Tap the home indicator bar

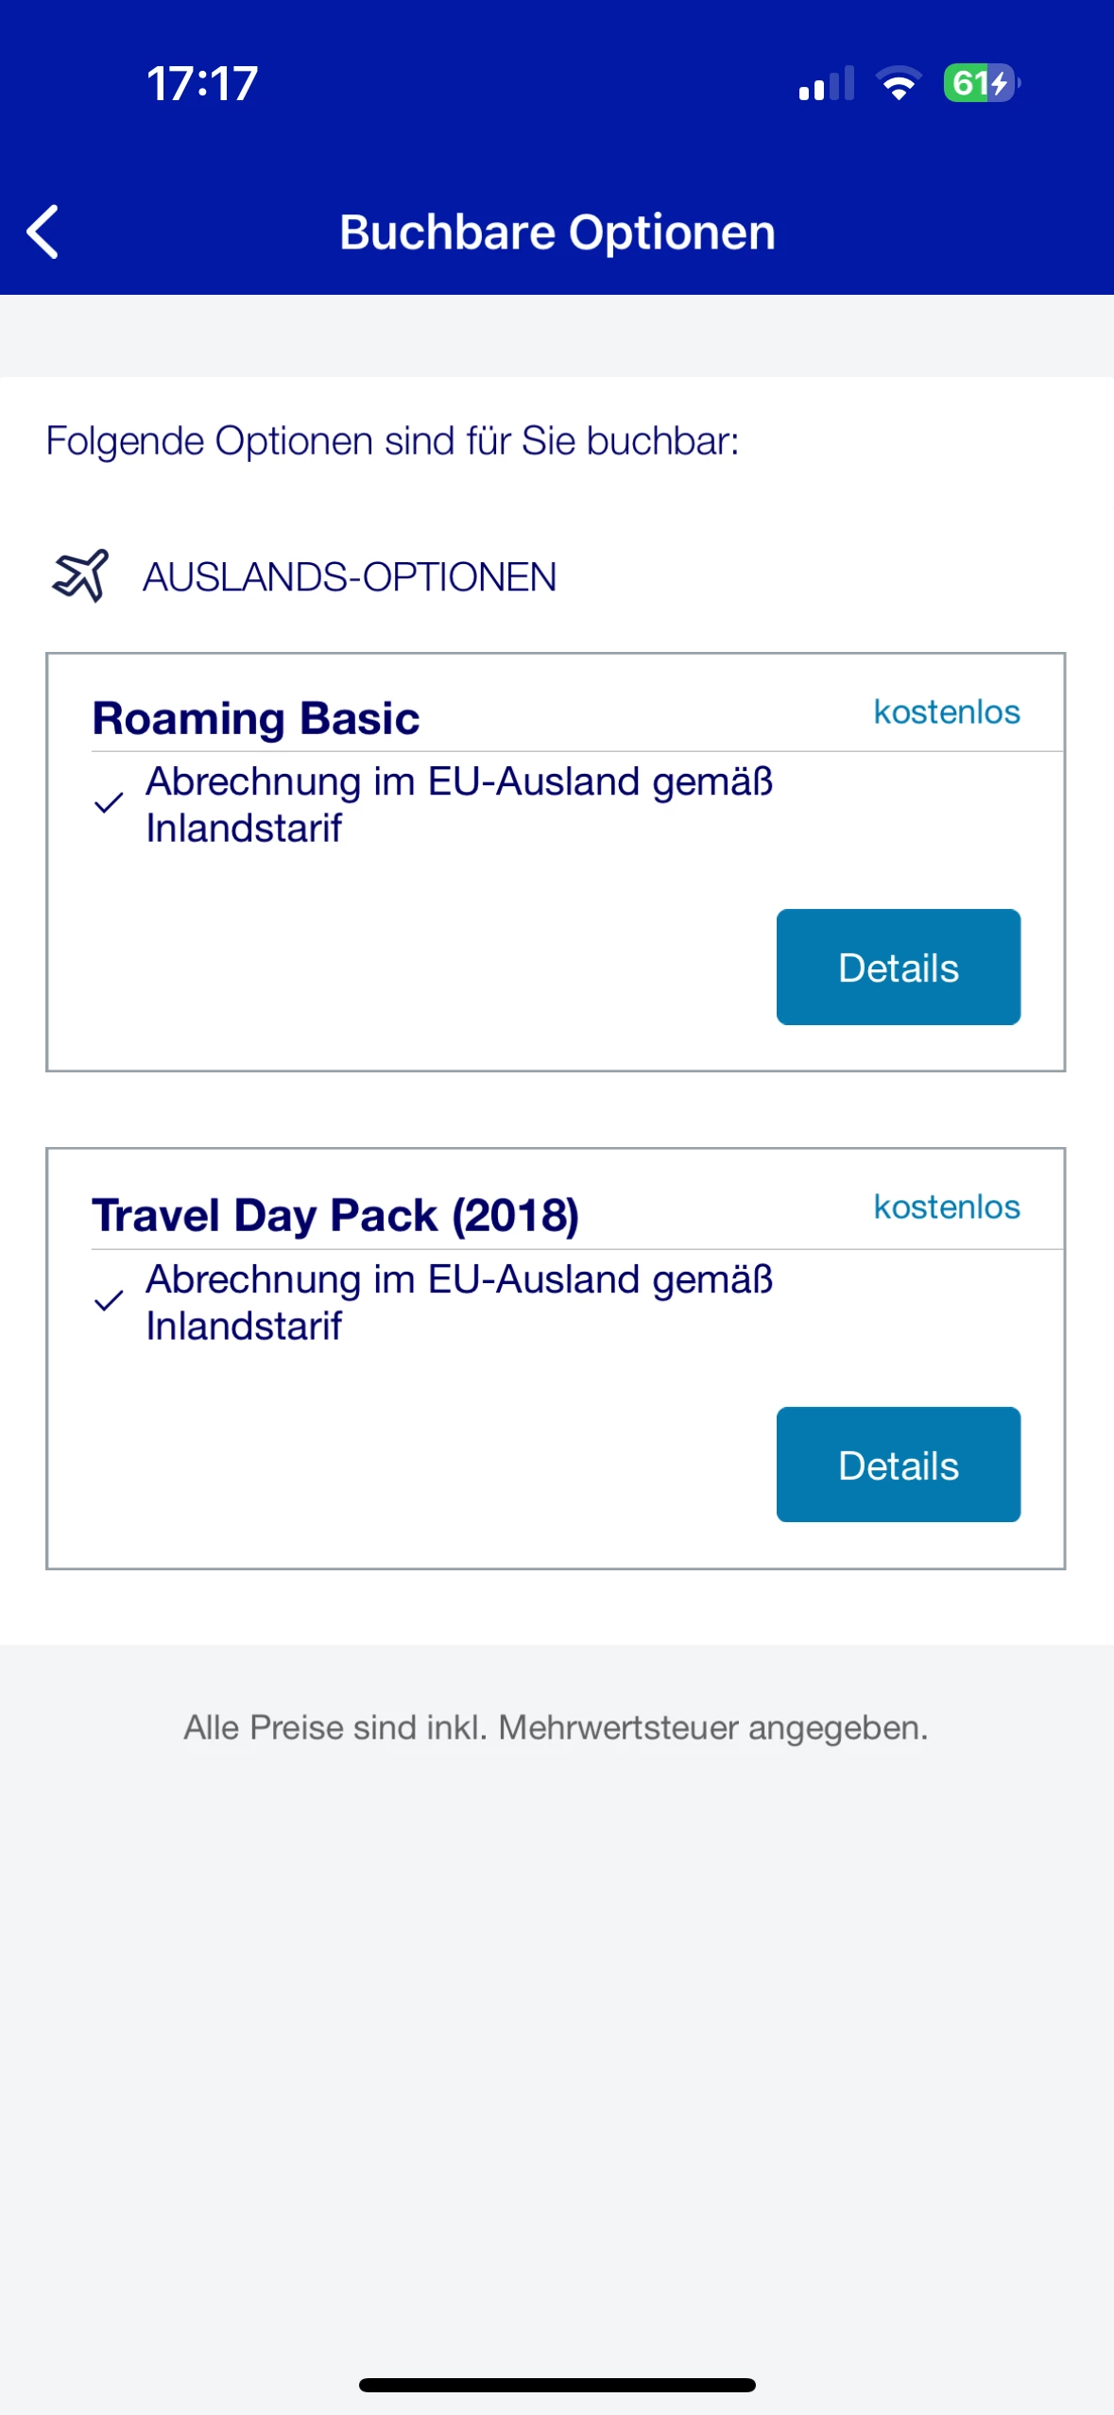pyautogui.click(x=557, y=2385)
